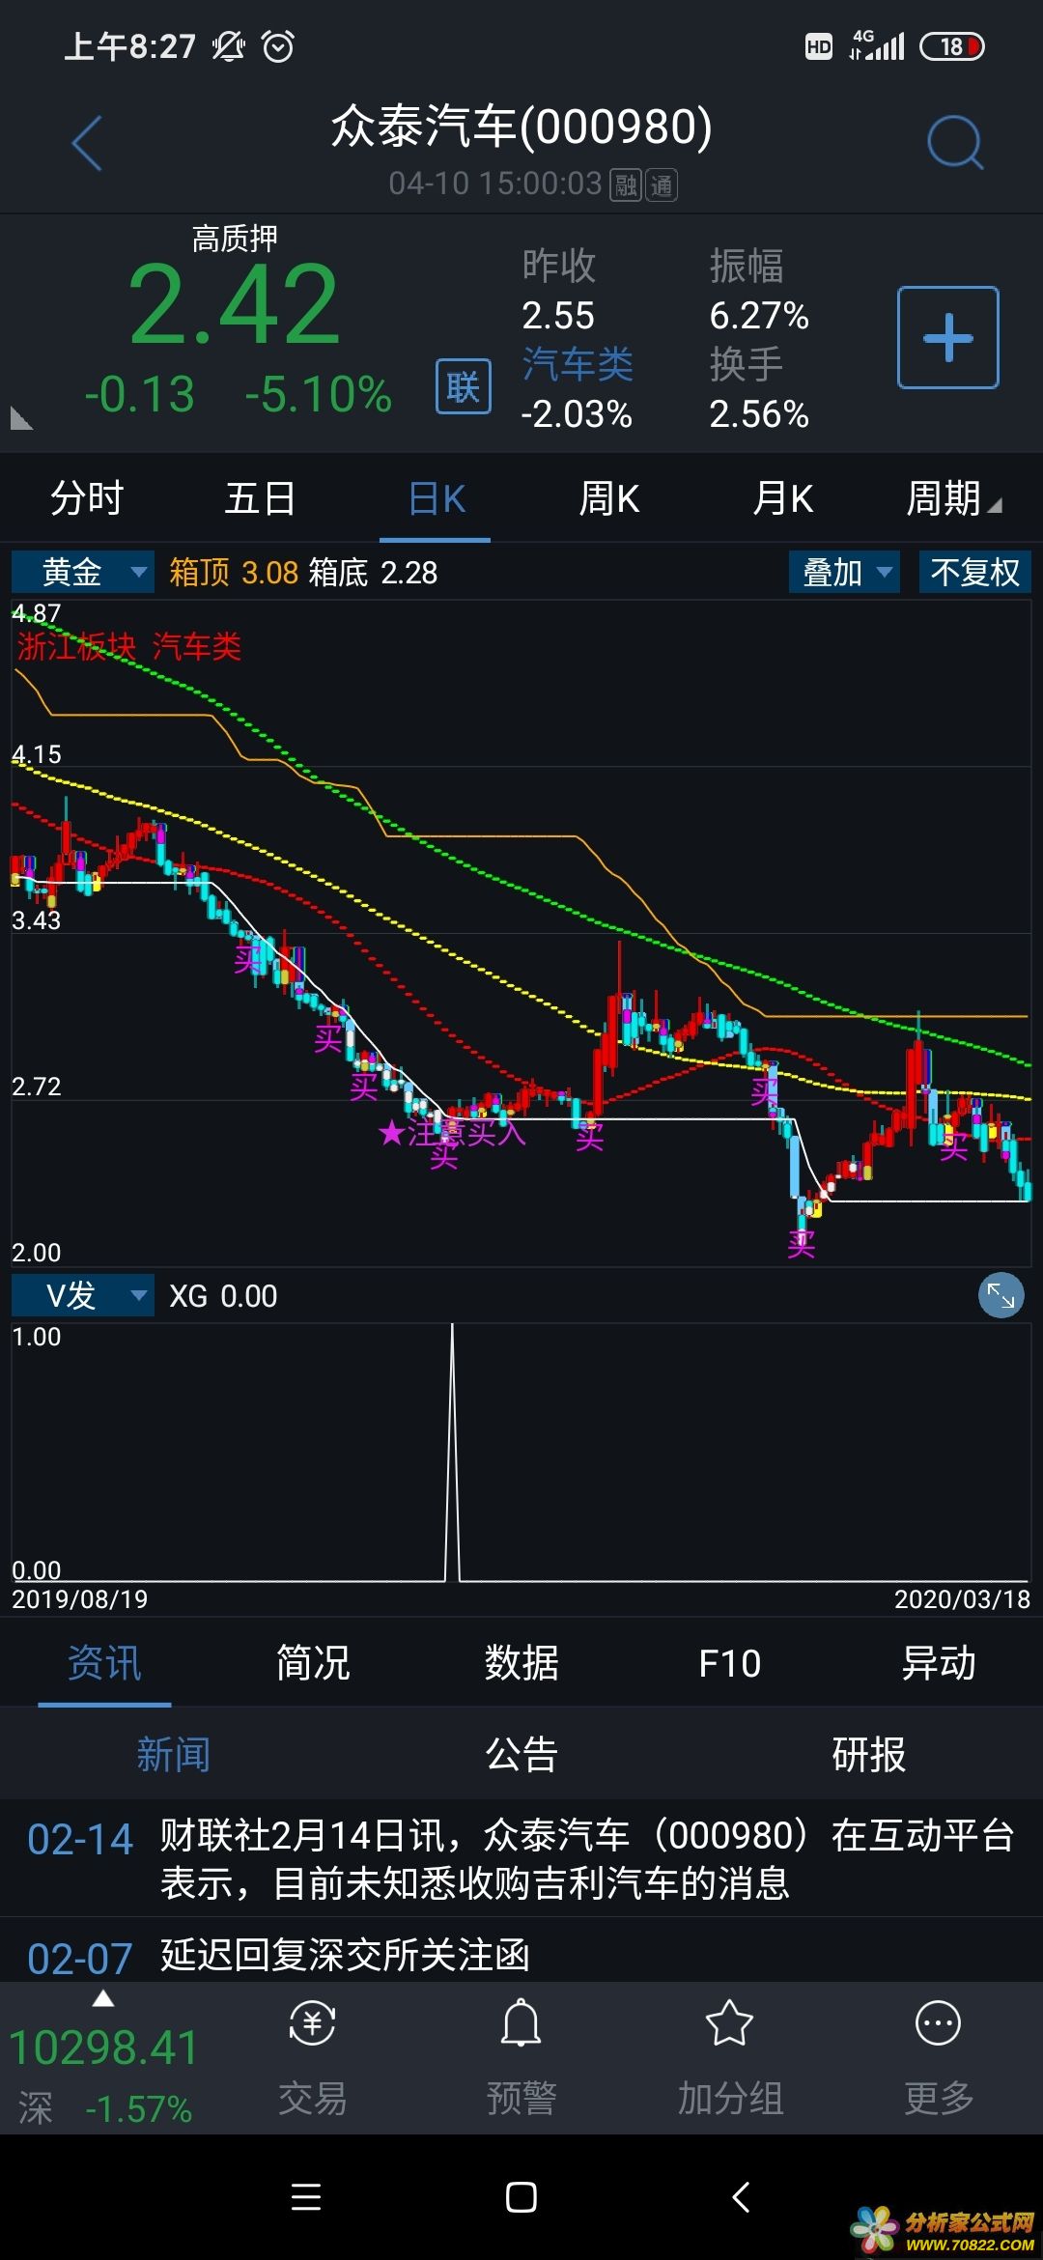1043x2260 pixels.
Task: Tap the battery indicator in status bar
Action: pyautogui.click(x=952, y=46)
